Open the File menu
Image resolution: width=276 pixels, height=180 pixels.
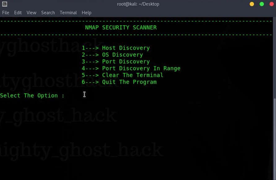[6, 13]
